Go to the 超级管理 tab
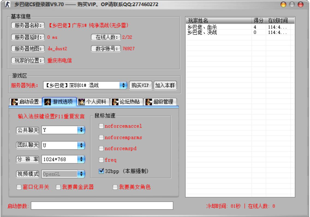 [x=160, y=102]
